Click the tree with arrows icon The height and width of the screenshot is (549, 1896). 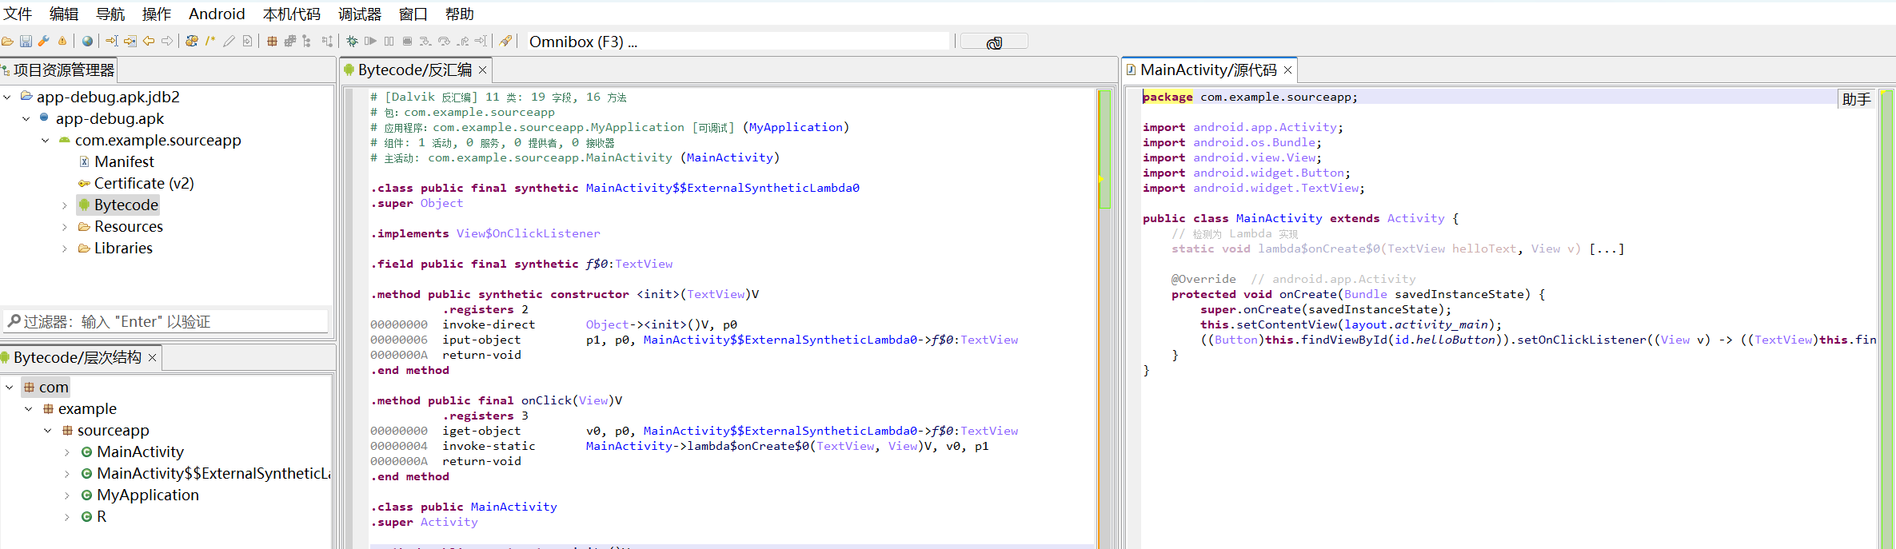click(x=327, y=41)
